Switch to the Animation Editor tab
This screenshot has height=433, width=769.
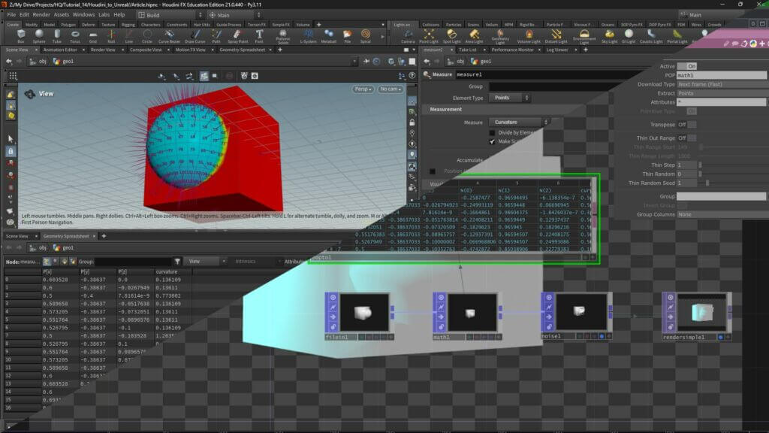pyautogui.click(x=60, y=50)
